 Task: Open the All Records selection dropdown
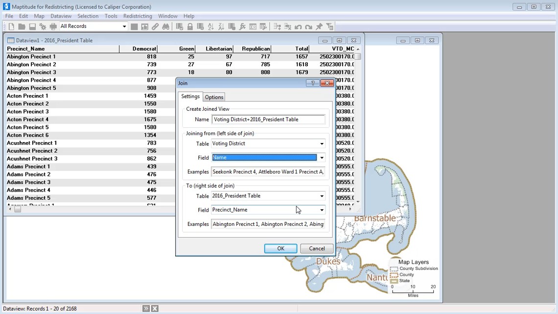(124, 26)
